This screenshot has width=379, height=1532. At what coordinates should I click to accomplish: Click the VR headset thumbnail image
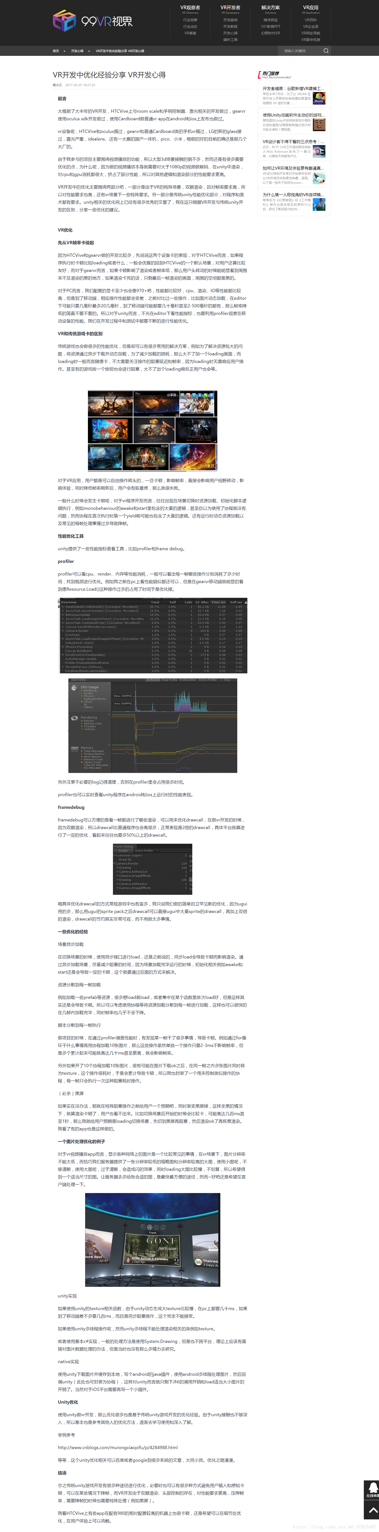pyautogui.click(x=319, y=151)
